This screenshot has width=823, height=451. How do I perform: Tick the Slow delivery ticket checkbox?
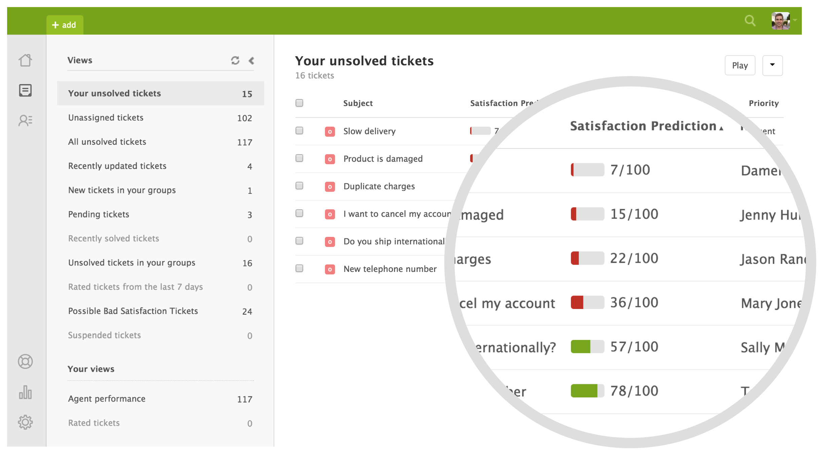click(299, 130)
